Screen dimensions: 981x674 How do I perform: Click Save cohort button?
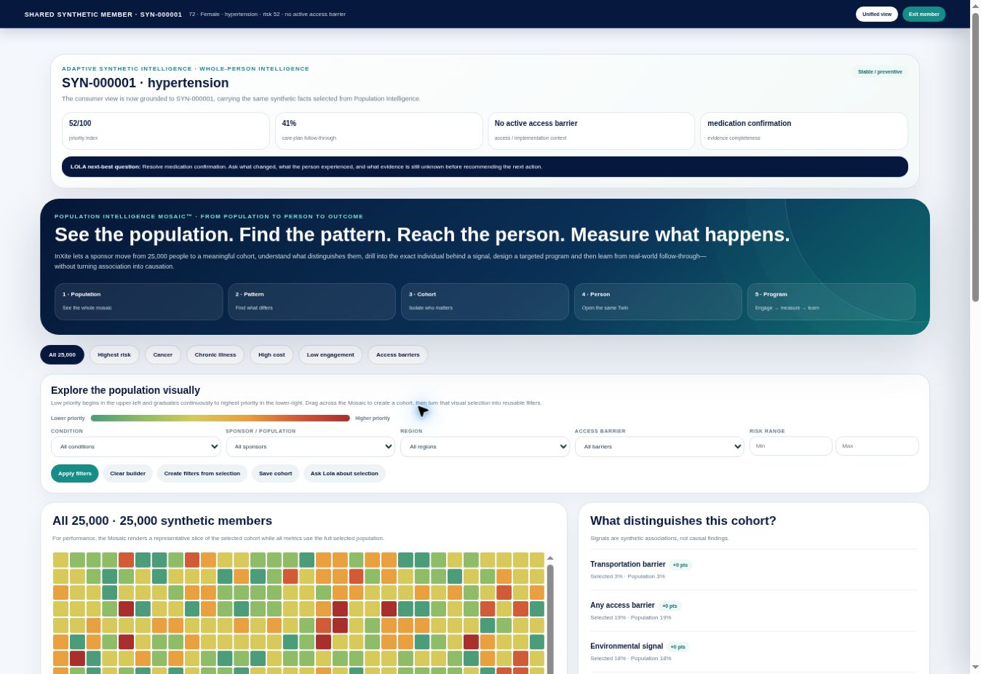[x=275, y=473]
